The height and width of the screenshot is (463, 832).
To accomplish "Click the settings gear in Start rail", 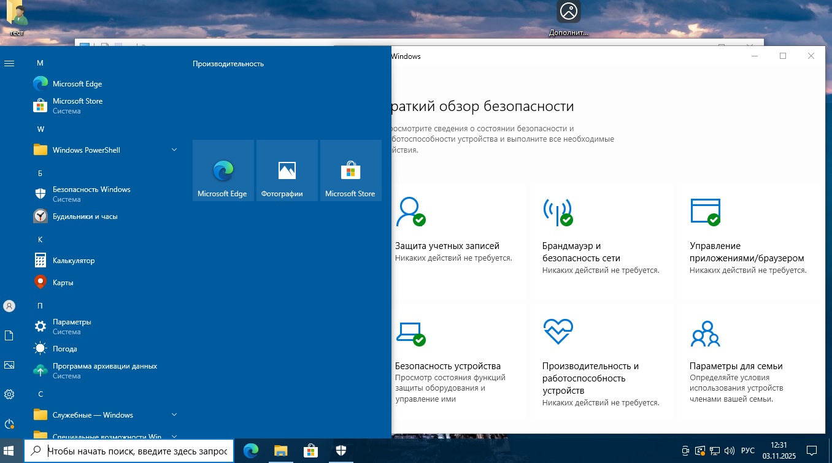I will tap(9, 394).
